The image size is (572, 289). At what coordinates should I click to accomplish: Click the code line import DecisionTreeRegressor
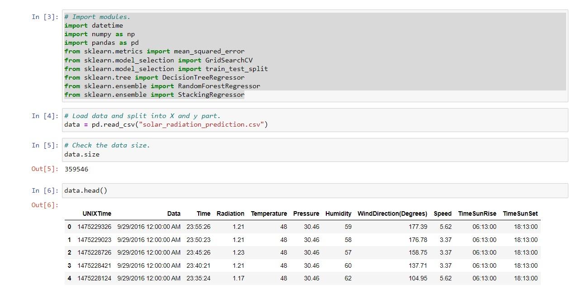pos(154,77)
